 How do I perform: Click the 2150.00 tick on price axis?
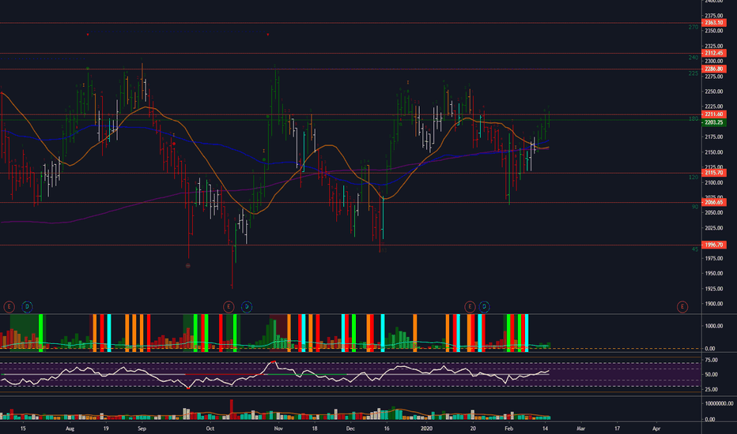pyautogui.click(x=713, y=152)
